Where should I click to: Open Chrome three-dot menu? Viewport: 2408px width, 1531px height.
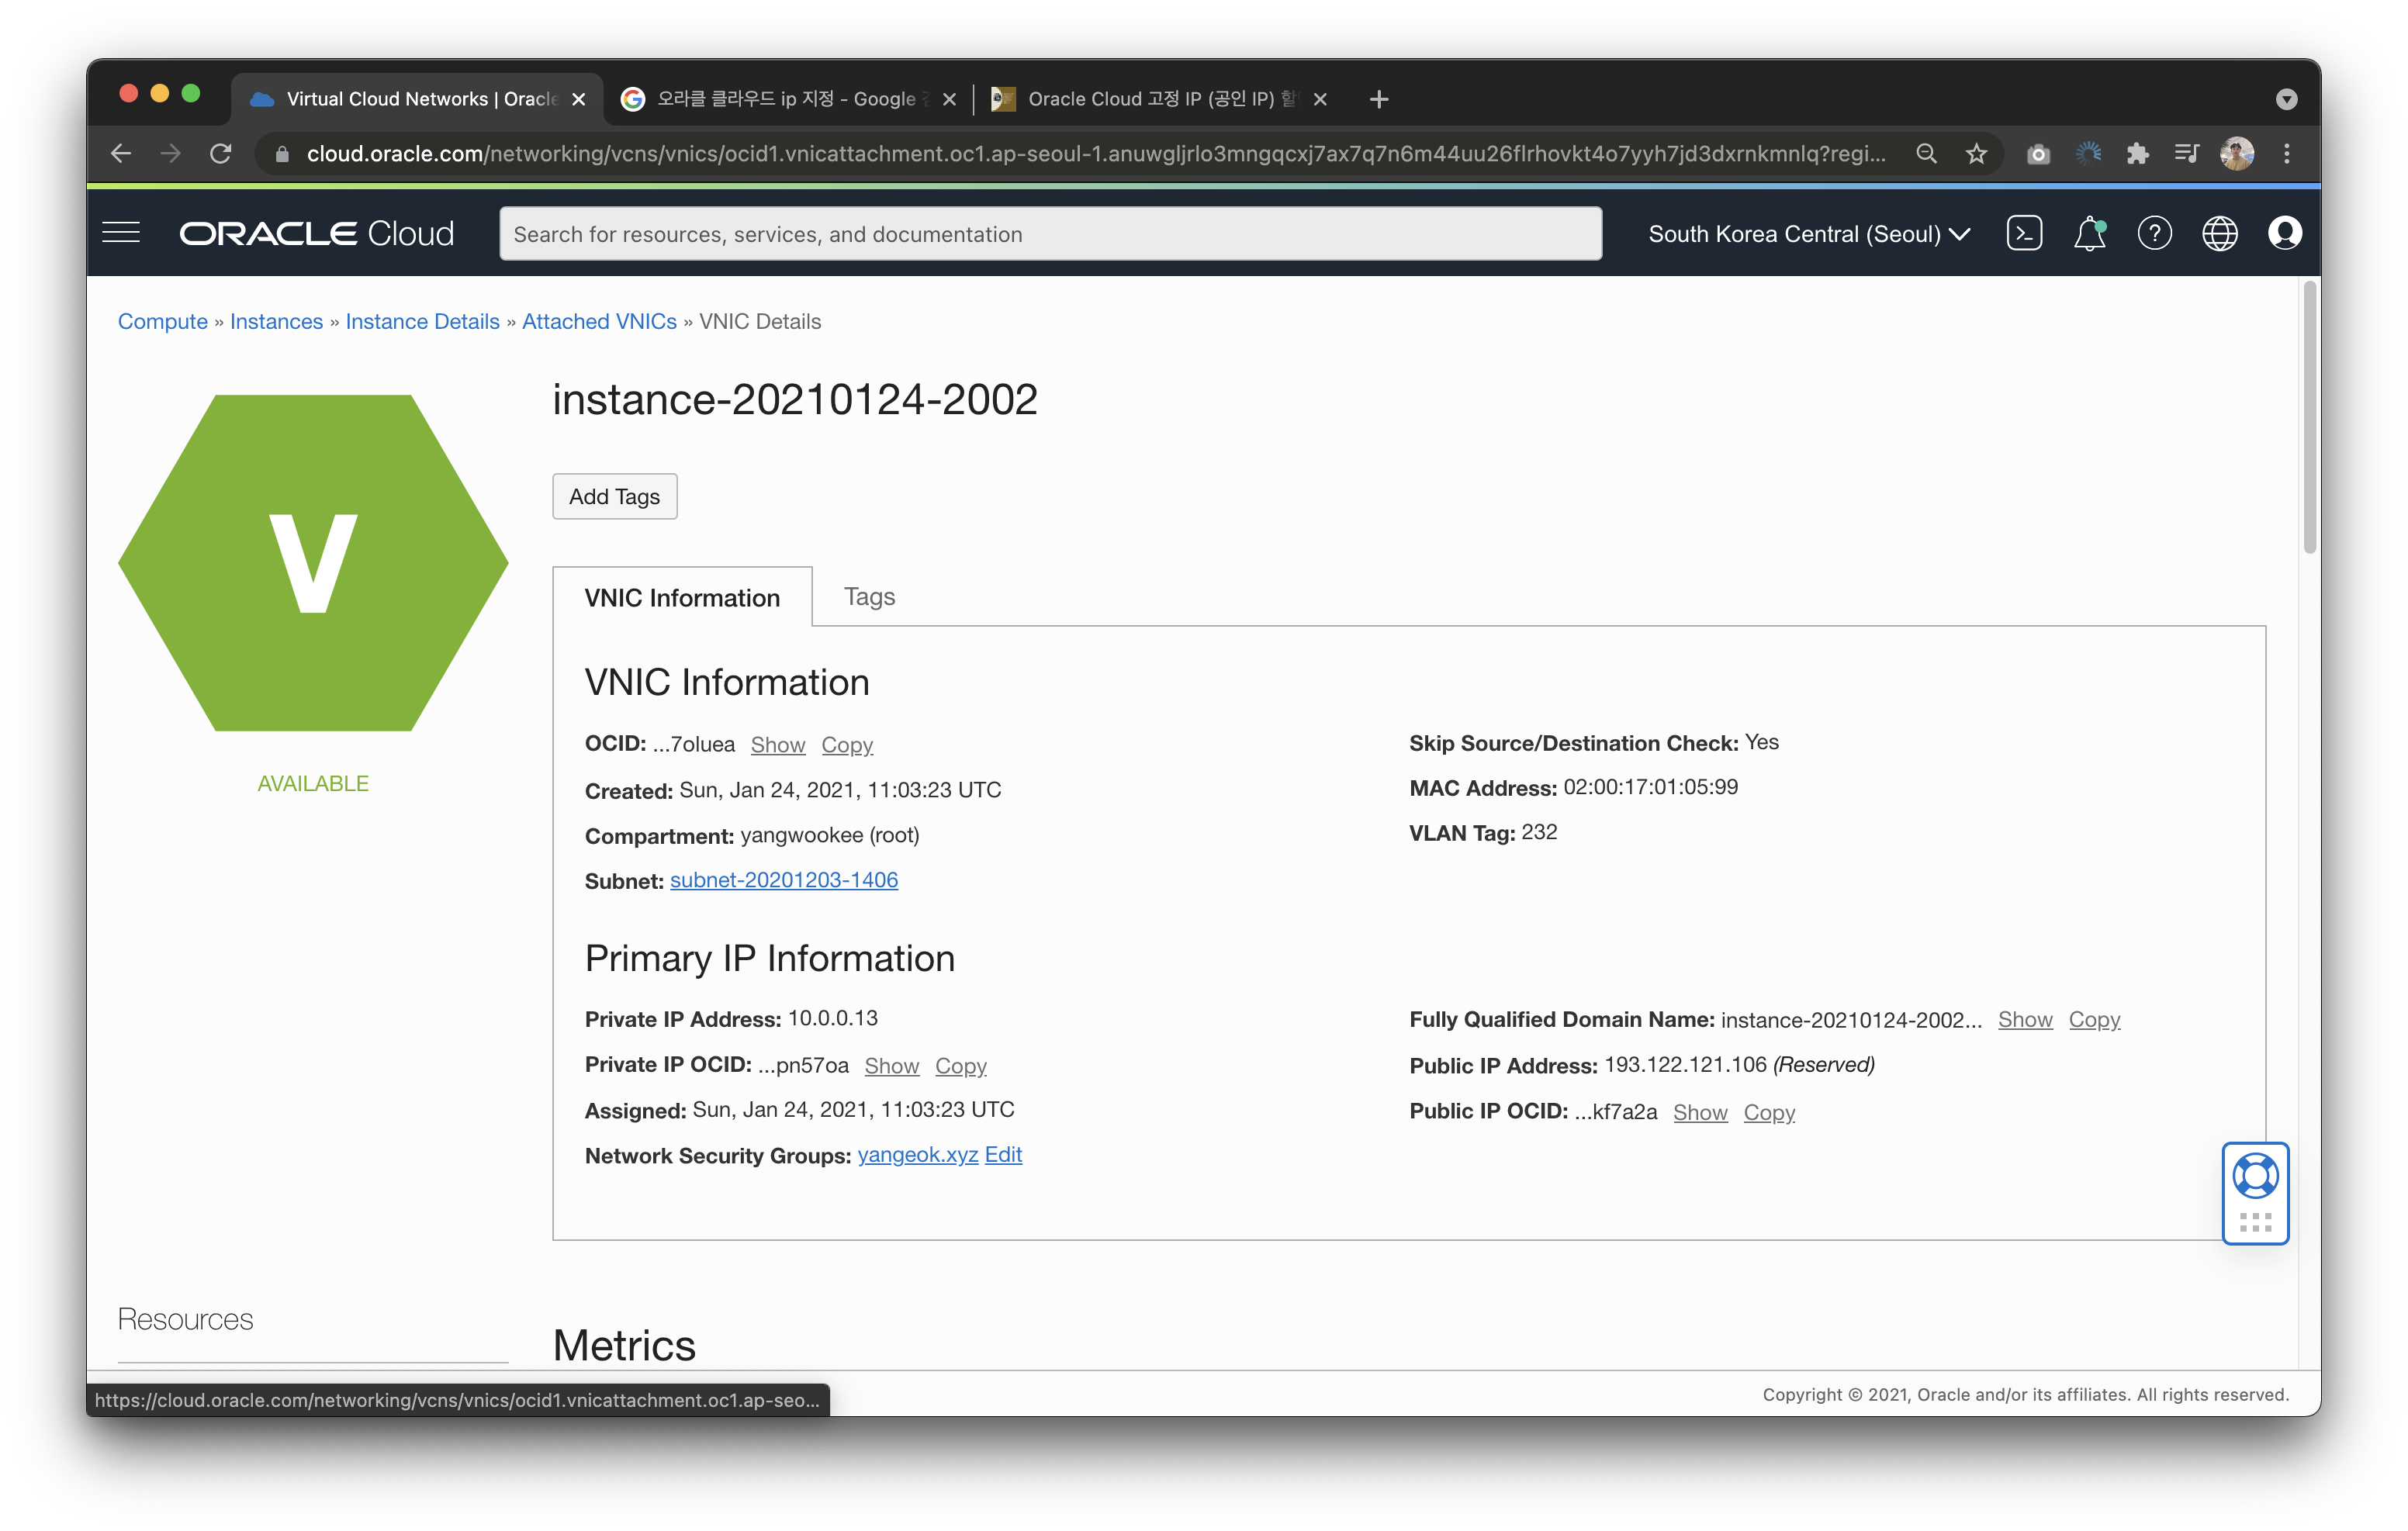(x=2286, y=154)
